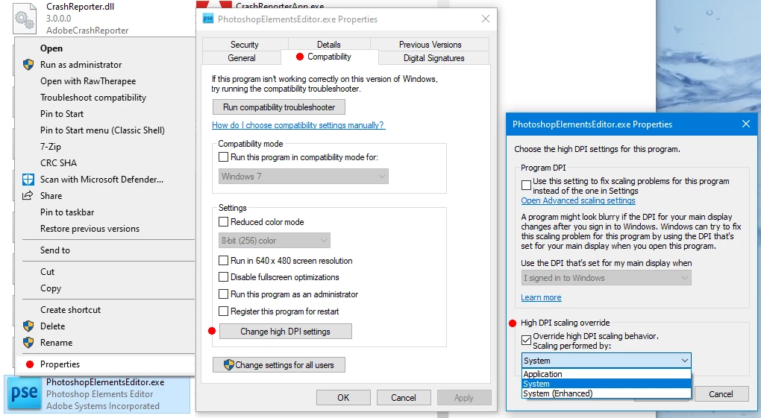Click Cancel in the high DPI dialog
The image size is (761, 418).
pos(721,393)
